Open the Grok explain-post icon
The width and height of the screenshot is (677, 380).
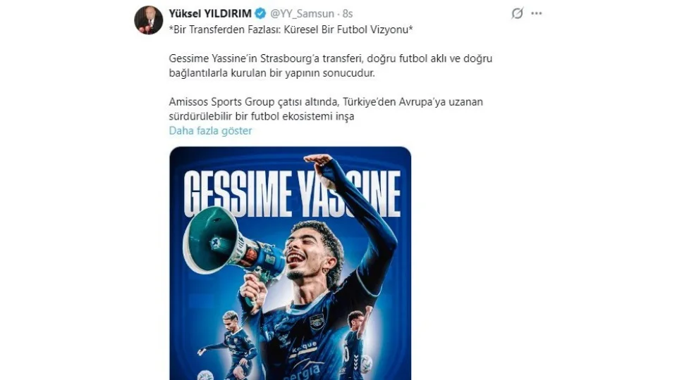[x=517, y=13]
